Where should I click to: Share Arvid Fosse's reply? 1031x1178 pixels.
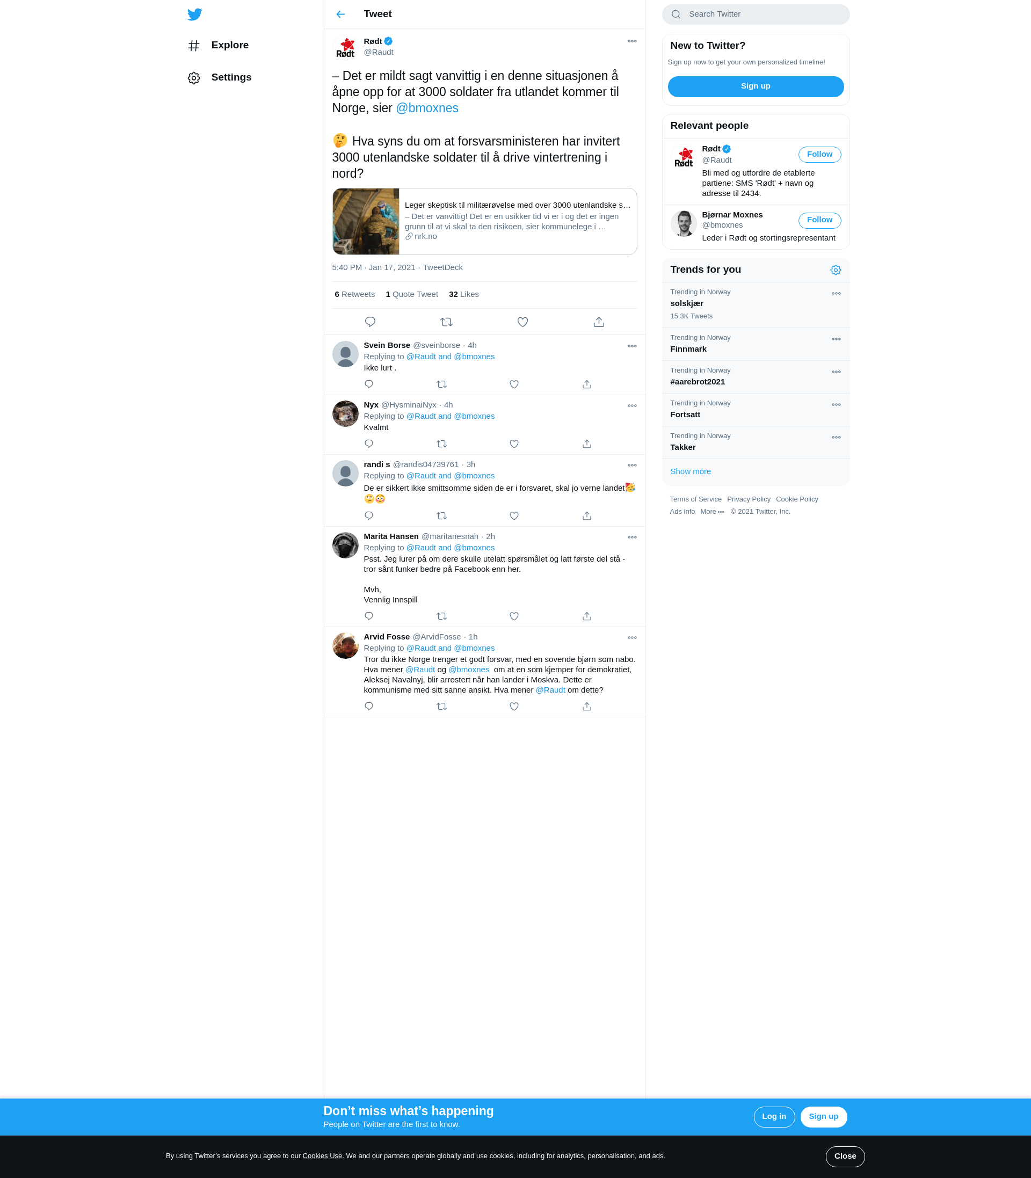587,707
